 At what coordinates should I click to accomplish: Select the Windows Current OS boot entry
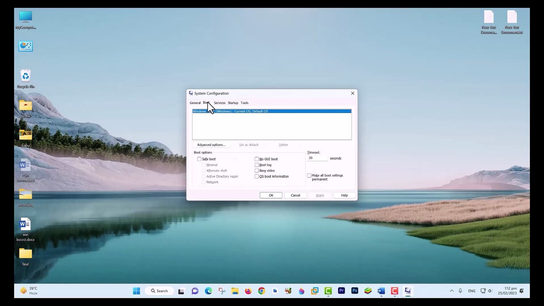(272, 111)
